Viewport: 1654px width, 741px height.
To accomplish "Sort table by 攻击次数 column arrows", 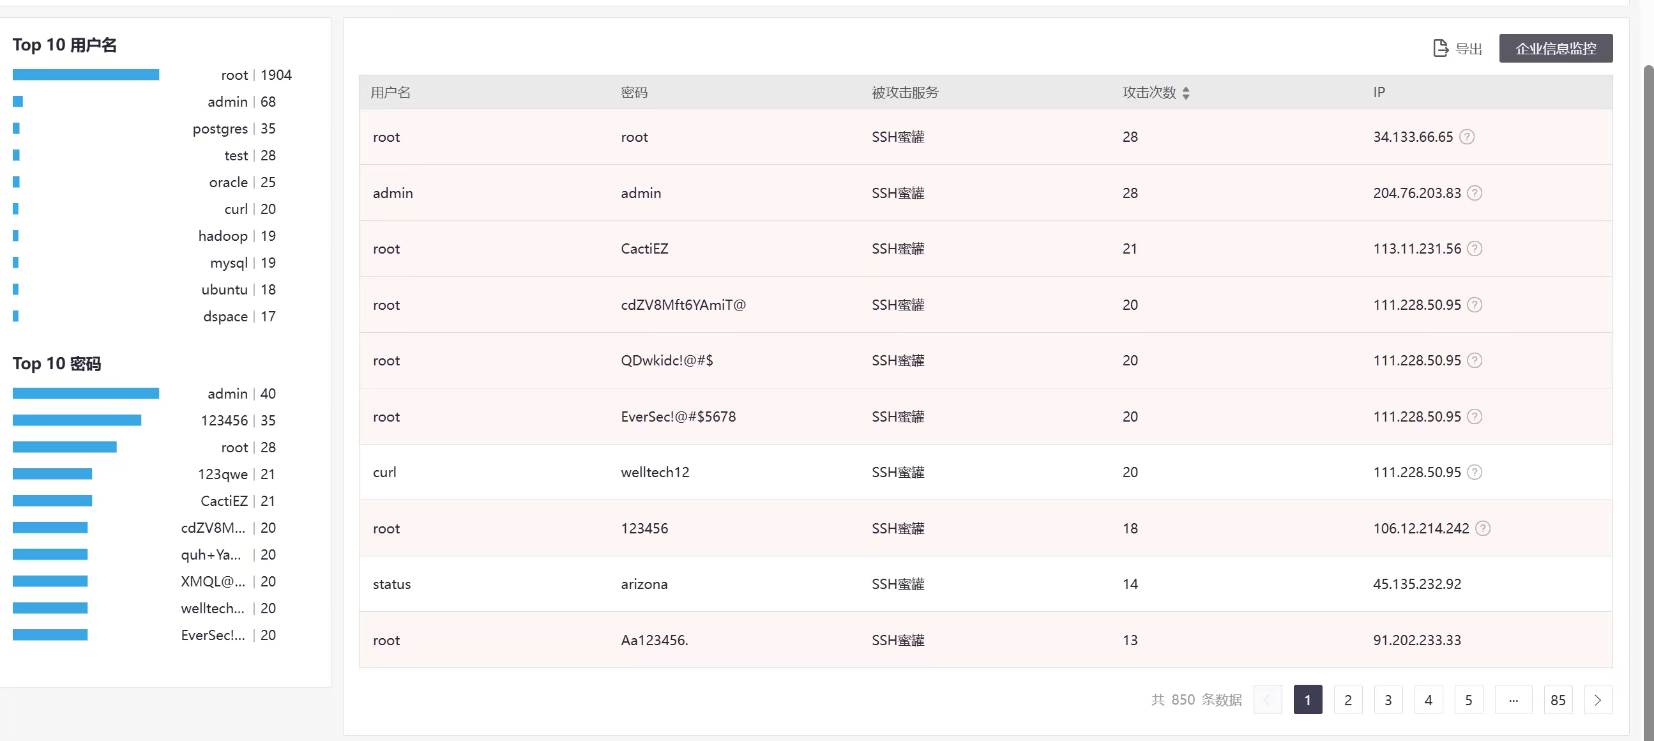I will pos(1185,93).
